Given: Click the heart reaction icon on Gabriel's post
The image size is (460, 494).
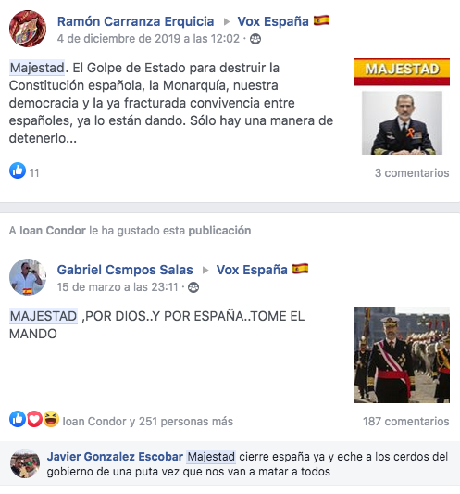Looking at the screenshot, I should tap(34, 419).
